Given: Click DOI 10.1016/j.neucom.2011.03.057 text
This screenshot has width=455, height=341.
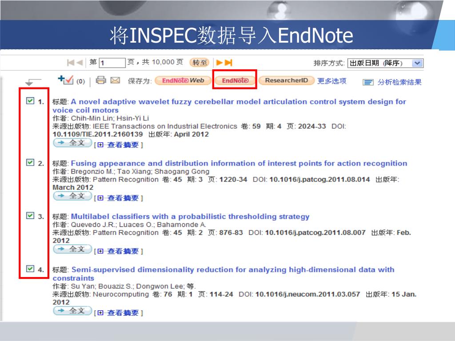Looking at the screenshot, I should point(307,294).
